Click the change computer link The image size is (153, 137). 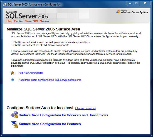click(x=85, y=108)
